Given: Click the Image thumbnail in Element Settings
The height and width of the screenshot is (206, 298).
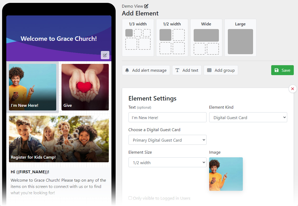Looking at the screenshot, I should coord(226,174).
